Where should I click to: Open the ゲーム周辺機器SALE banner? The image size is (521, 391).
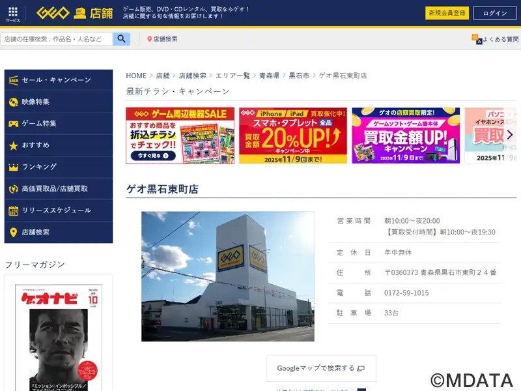tap(180, 136)
